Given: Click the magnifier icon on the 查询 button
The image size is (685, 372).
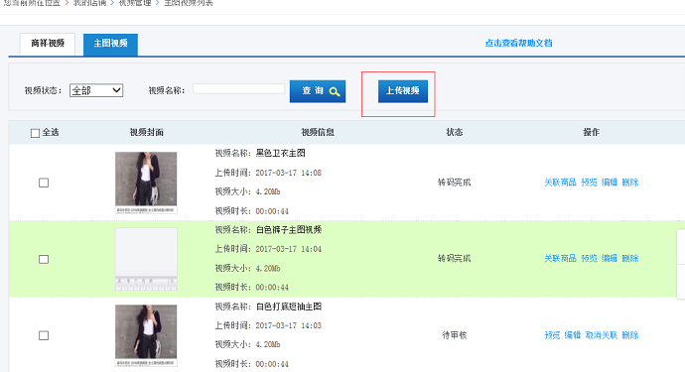Looking at the screenshot, I should click(335, 91).
